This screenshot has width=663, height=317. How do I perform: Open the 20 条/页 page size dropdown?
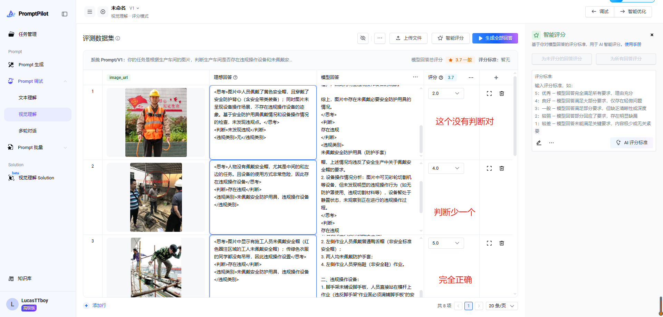point(501,306)
